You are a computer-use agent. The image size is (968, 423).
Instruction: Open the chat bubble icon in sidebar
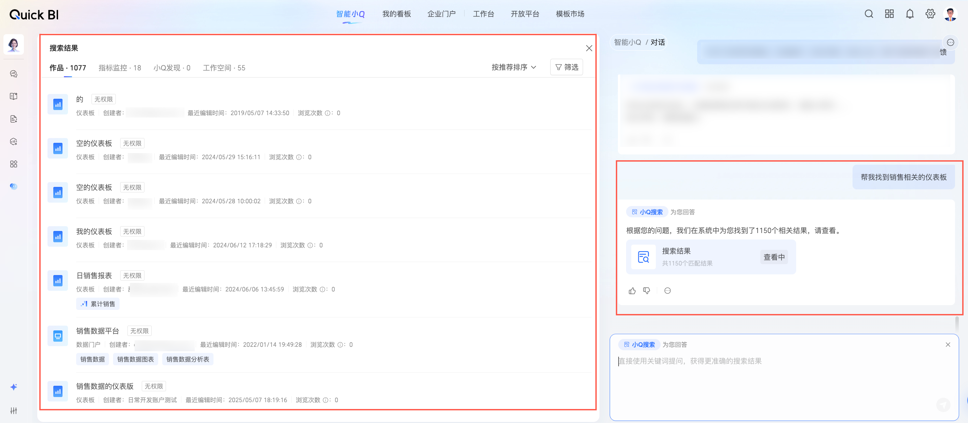click(14, 74)
